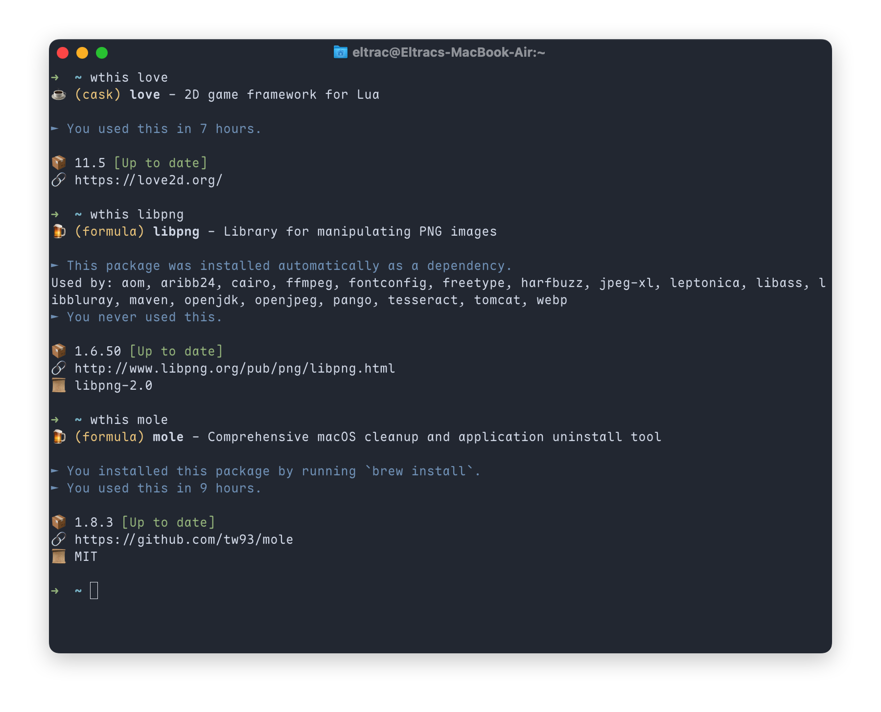Open the github.com/tw93/mole link

(x=184, y=539)
